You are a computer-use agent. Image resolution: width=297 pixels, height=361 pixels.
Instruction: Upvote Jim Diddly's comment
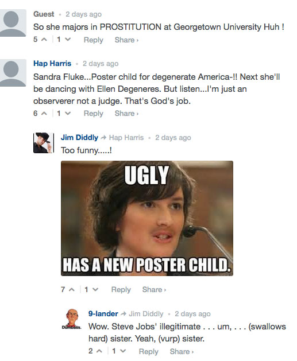(72, 289)
